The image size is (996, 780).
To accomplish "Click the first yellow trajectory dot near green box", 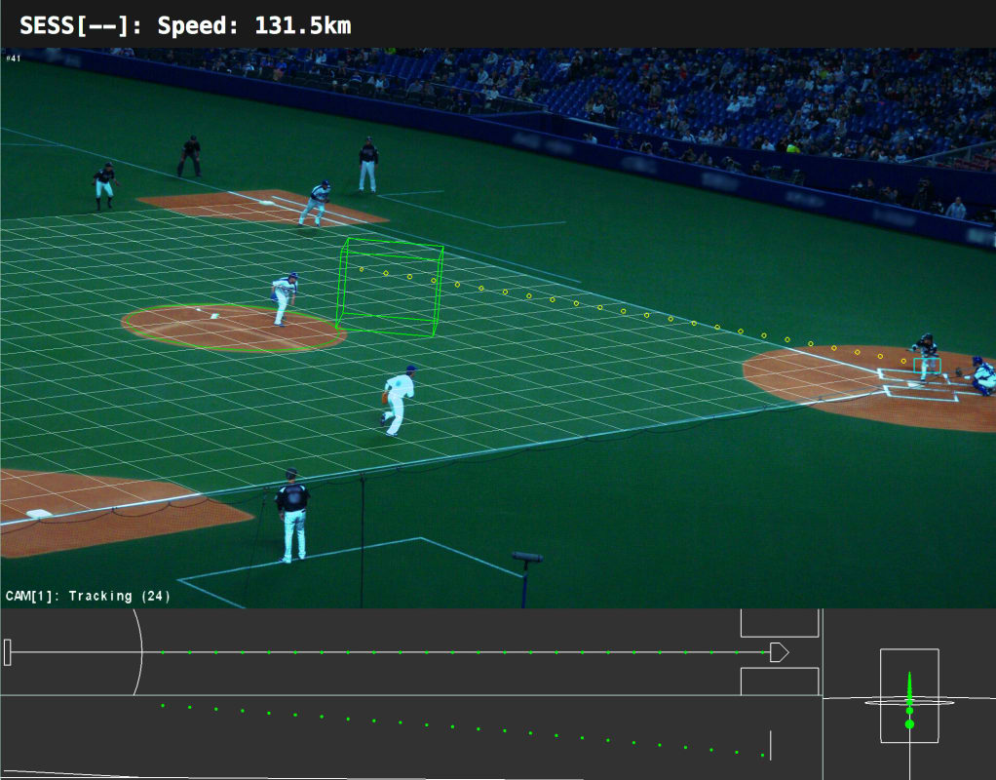I will click(x=362, y=269).
